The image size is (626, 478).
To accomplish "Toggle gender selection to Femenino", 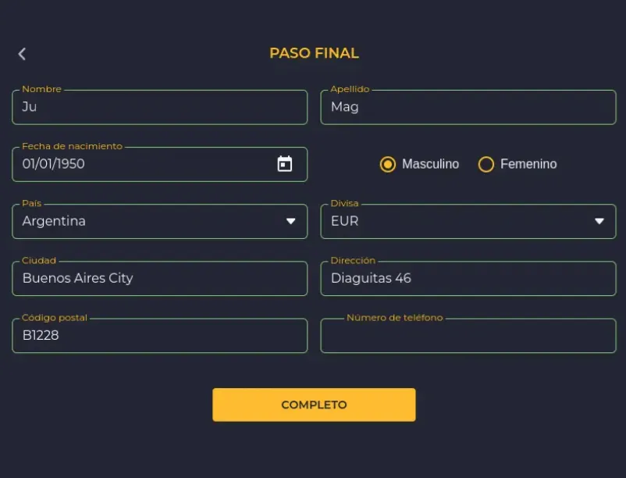I will 486,164.
